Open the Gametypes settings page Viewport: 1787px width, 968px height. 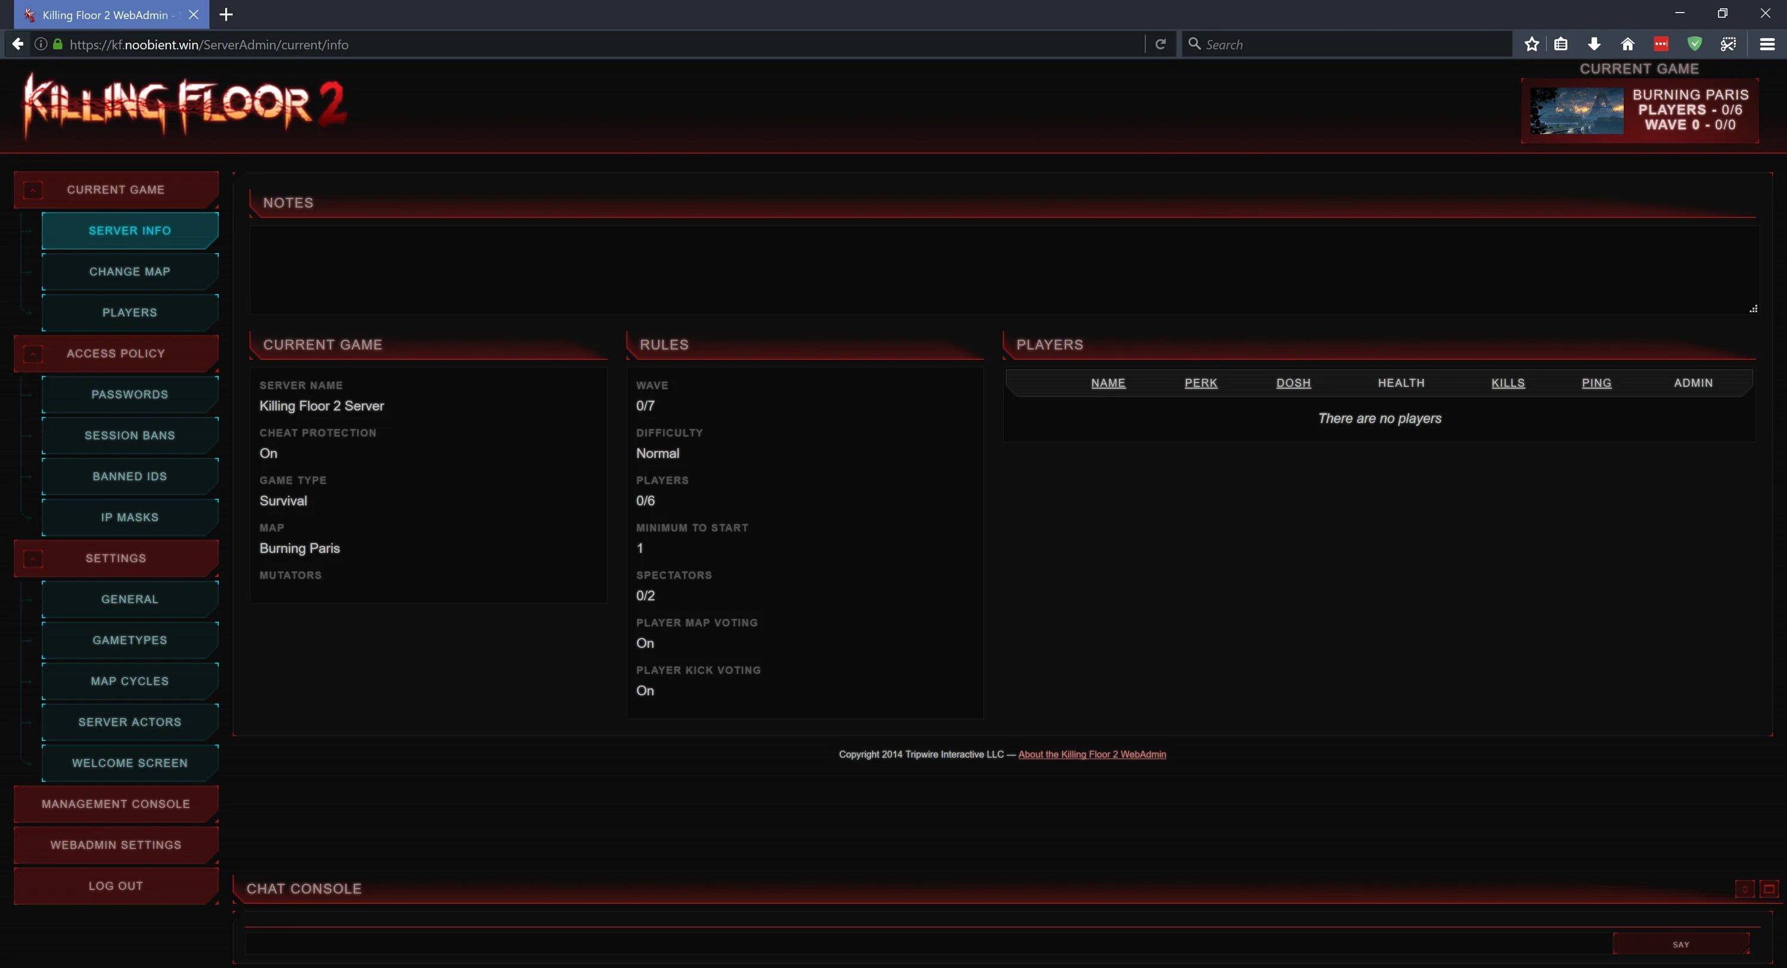coord(130,640)
